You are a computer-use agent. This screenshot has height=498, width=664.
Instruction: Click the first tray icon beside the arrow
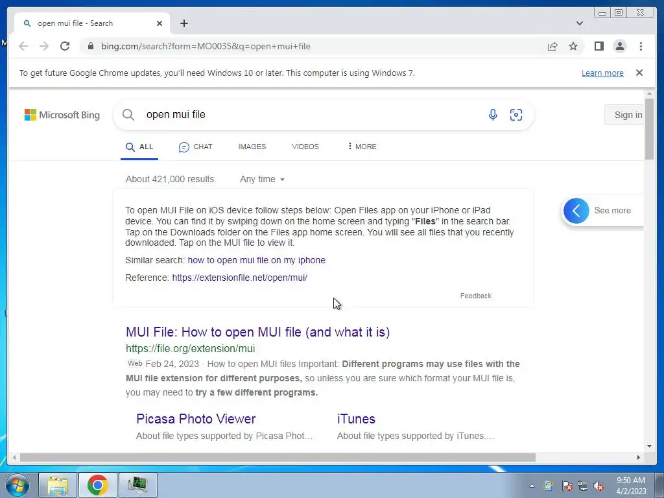point(548,486)
